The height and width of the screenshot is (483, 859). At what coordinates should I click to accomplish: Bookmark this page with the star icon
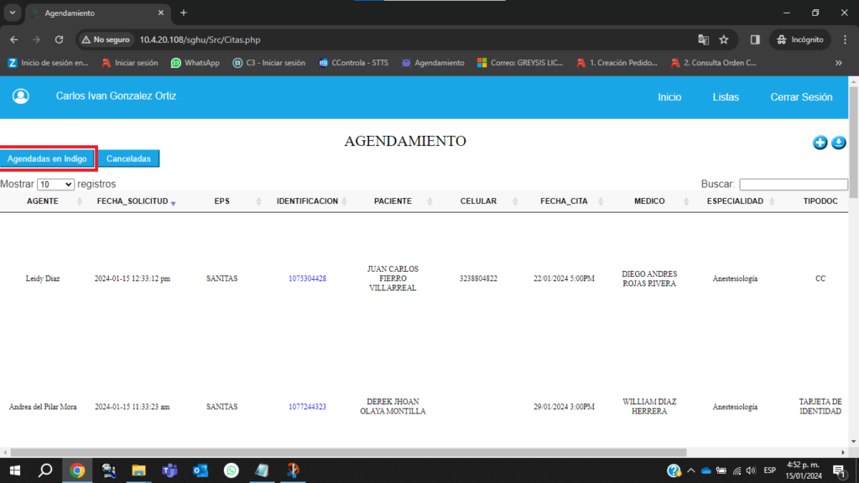[x=723, y=39]
